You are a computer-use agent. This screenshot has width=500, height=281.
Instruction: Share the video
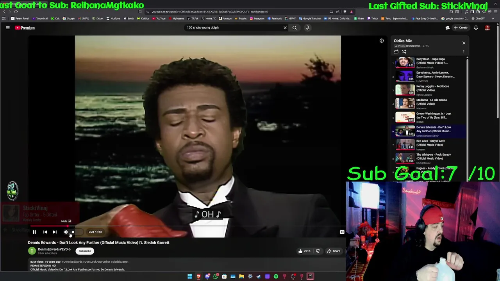[x=334, y=251]
